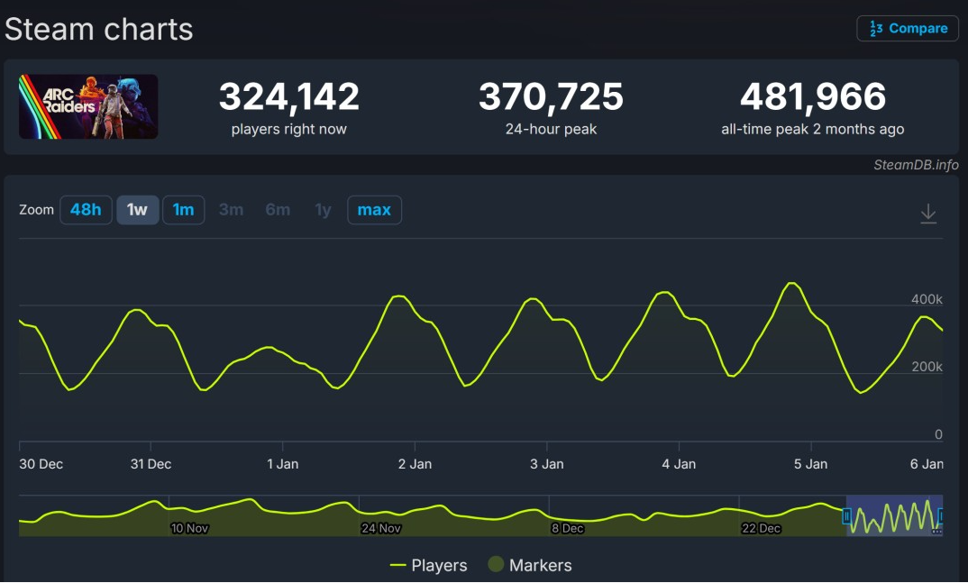Image resolution: width=968 pixels, height=583 pixels.
Task: Toggle the Players series label in legend
Action: 439,566
